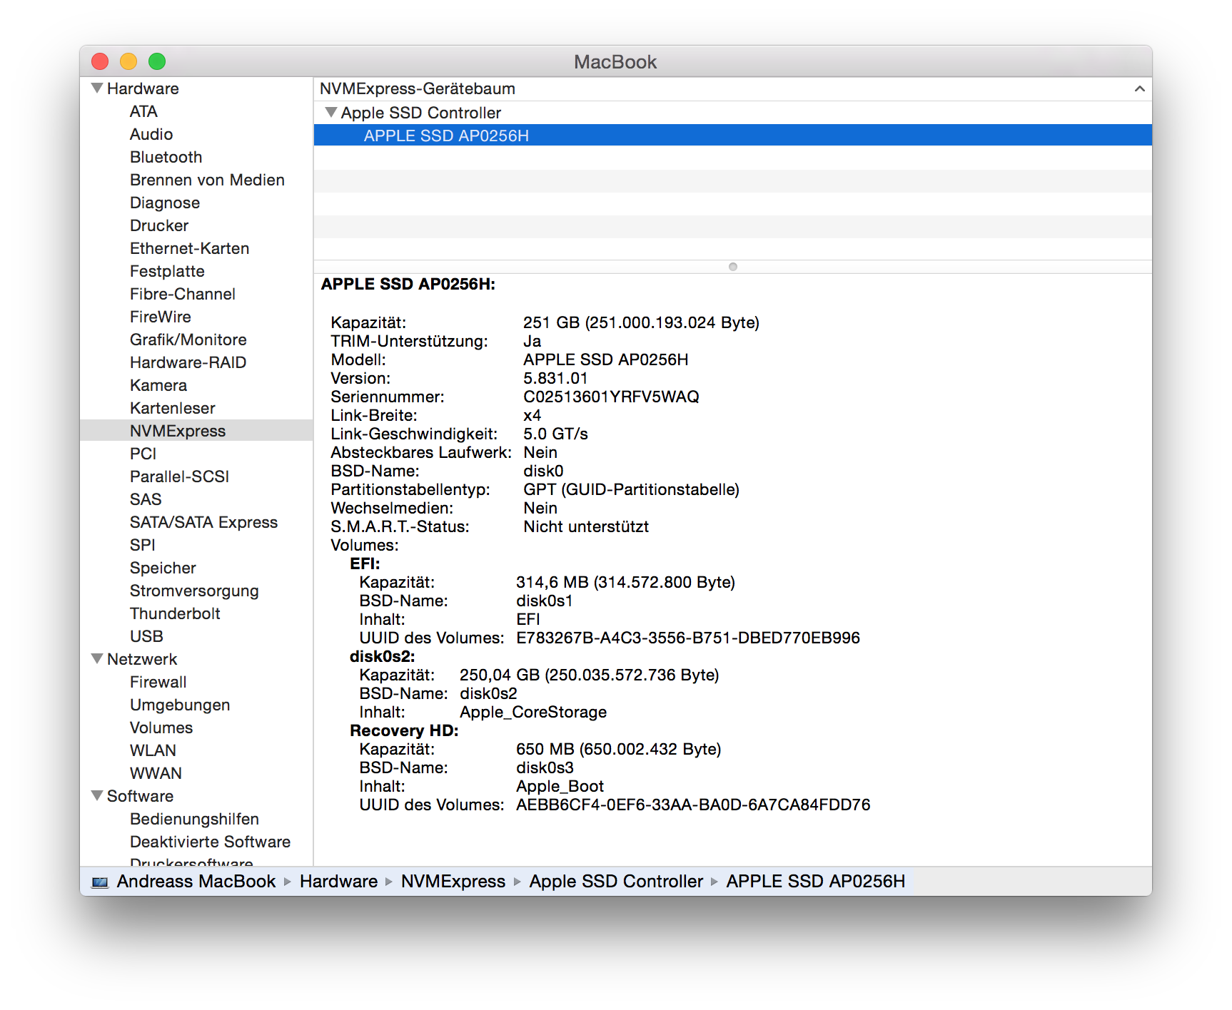
Task: Click the 251 GB Kapazität value
Action: tap(641, 322)
